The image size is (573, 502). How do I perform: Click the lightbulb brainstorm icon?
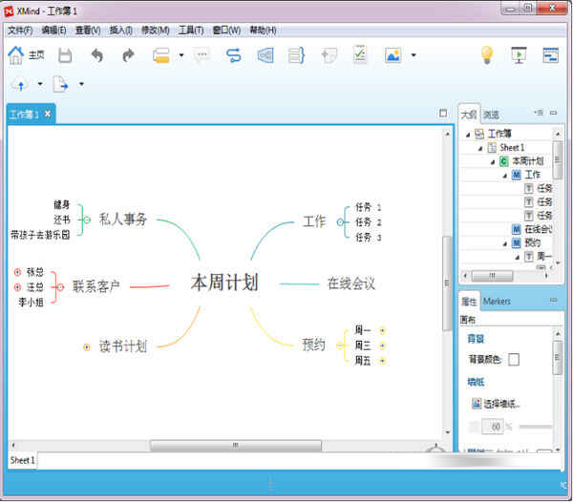click(x=486, y=55)
